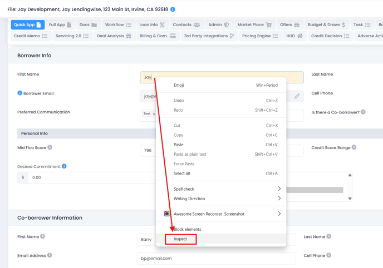The height and width of the screenshot is (268, 383).
Task: Open the HUD tab
Action: pyautogui.click(x=295, y=36)
